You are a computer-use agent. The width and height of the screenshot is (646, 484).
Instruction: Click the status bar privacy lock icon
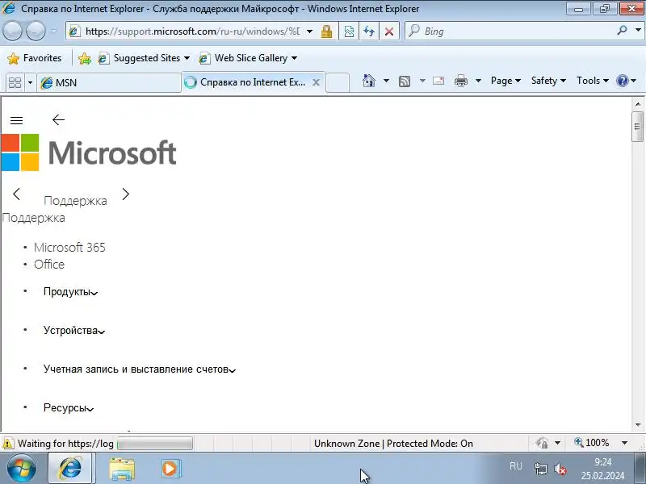(542, 443)
